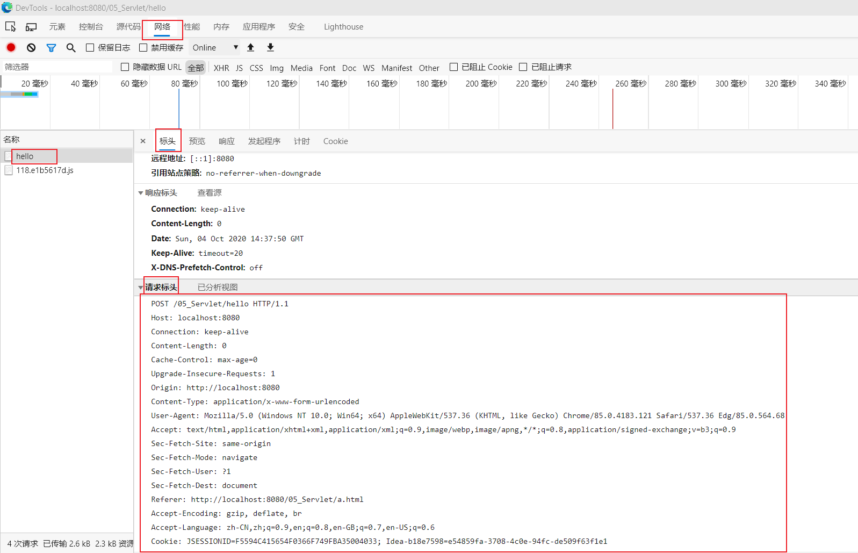
Task: Toggle the filter funnel icon
Action: [51, 47]
